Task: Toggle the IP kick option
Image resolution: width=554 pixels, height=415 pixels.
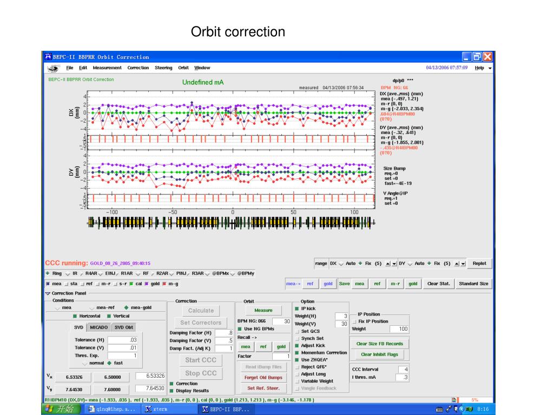Action: (297, 309)
